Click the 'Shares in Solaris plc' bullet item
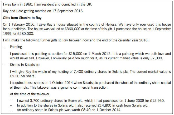174x115 pixels. [x=25, y=65]
